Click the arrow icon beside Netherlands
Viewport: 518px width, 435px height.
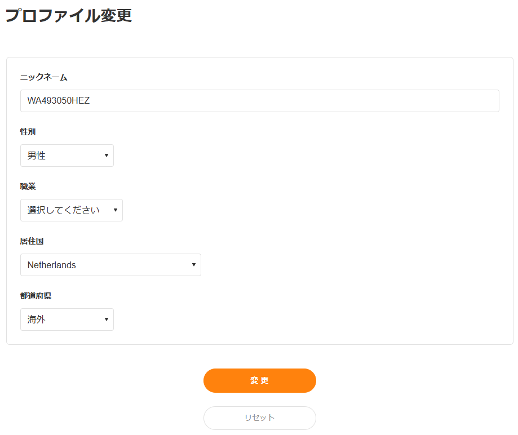pyautogui.click(x=194, y=265)
